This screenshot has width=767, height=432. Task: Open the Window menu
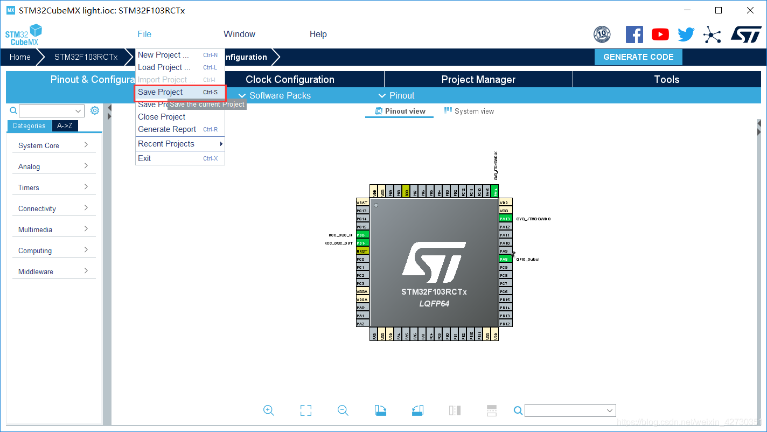(239, 34)
